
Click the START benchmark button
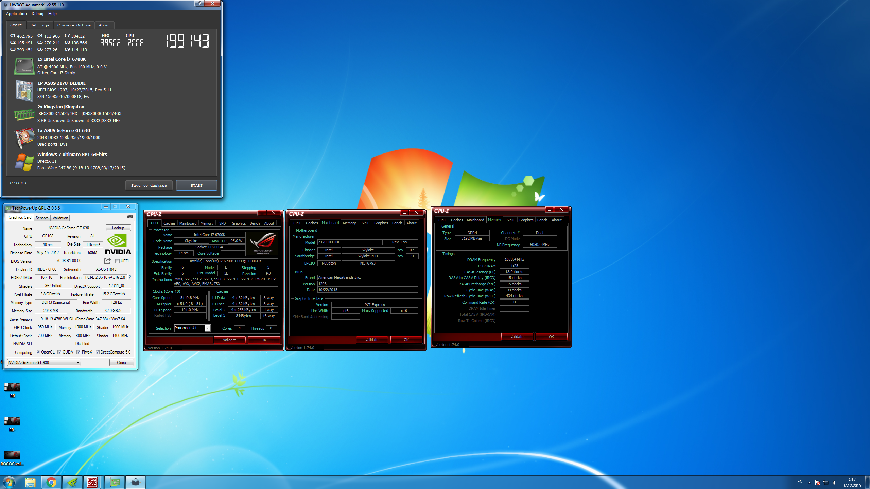click(x=196, y=185)
